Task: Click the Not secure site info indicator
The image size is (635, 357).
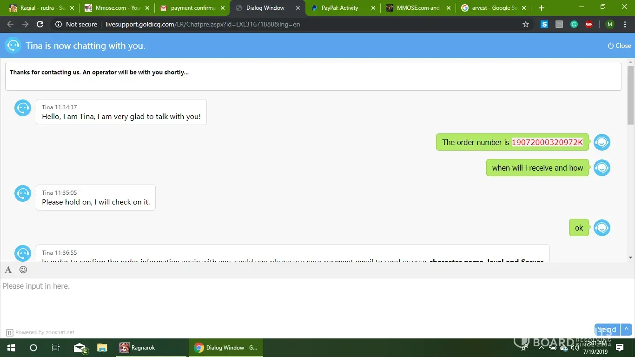Action: pos(76,24)
